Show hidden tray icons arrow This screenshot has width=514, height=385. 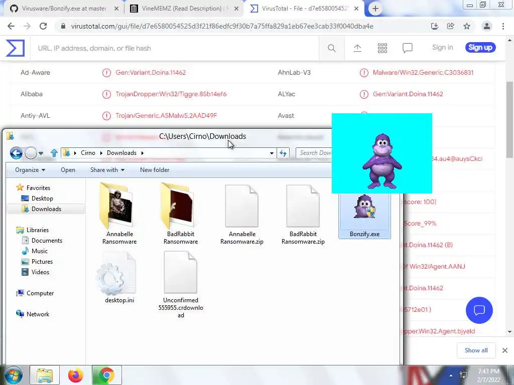click(x=451, y=376)
